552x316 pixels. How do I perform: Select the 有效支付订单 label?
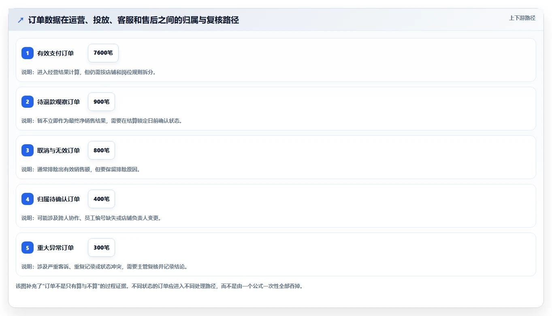pos(55,53)
